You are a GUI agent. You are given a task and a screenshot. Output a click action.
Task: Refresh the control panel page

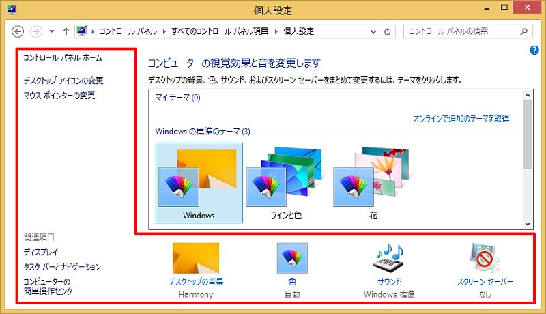click(387, 32)
